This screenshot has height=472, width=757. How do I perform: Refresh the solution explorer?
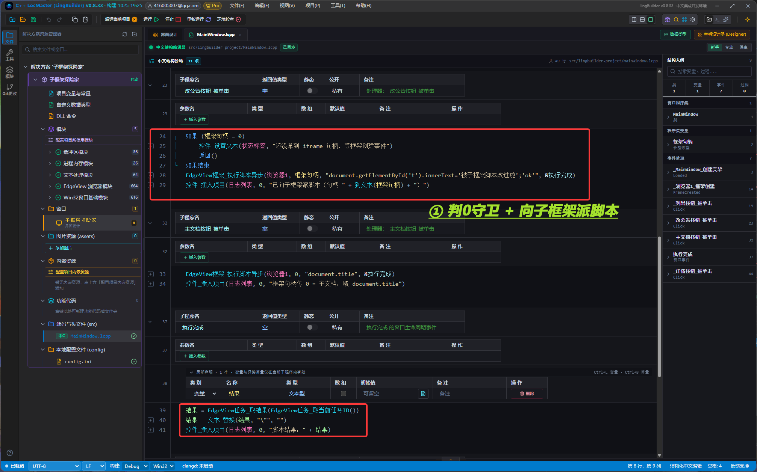click(x=125, y=34)
